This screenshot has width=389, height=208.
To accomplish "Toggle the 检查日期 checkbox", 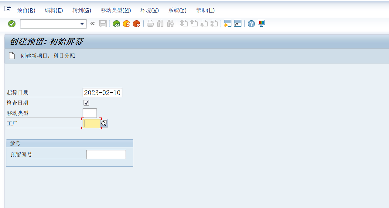I will click(87, 103).
